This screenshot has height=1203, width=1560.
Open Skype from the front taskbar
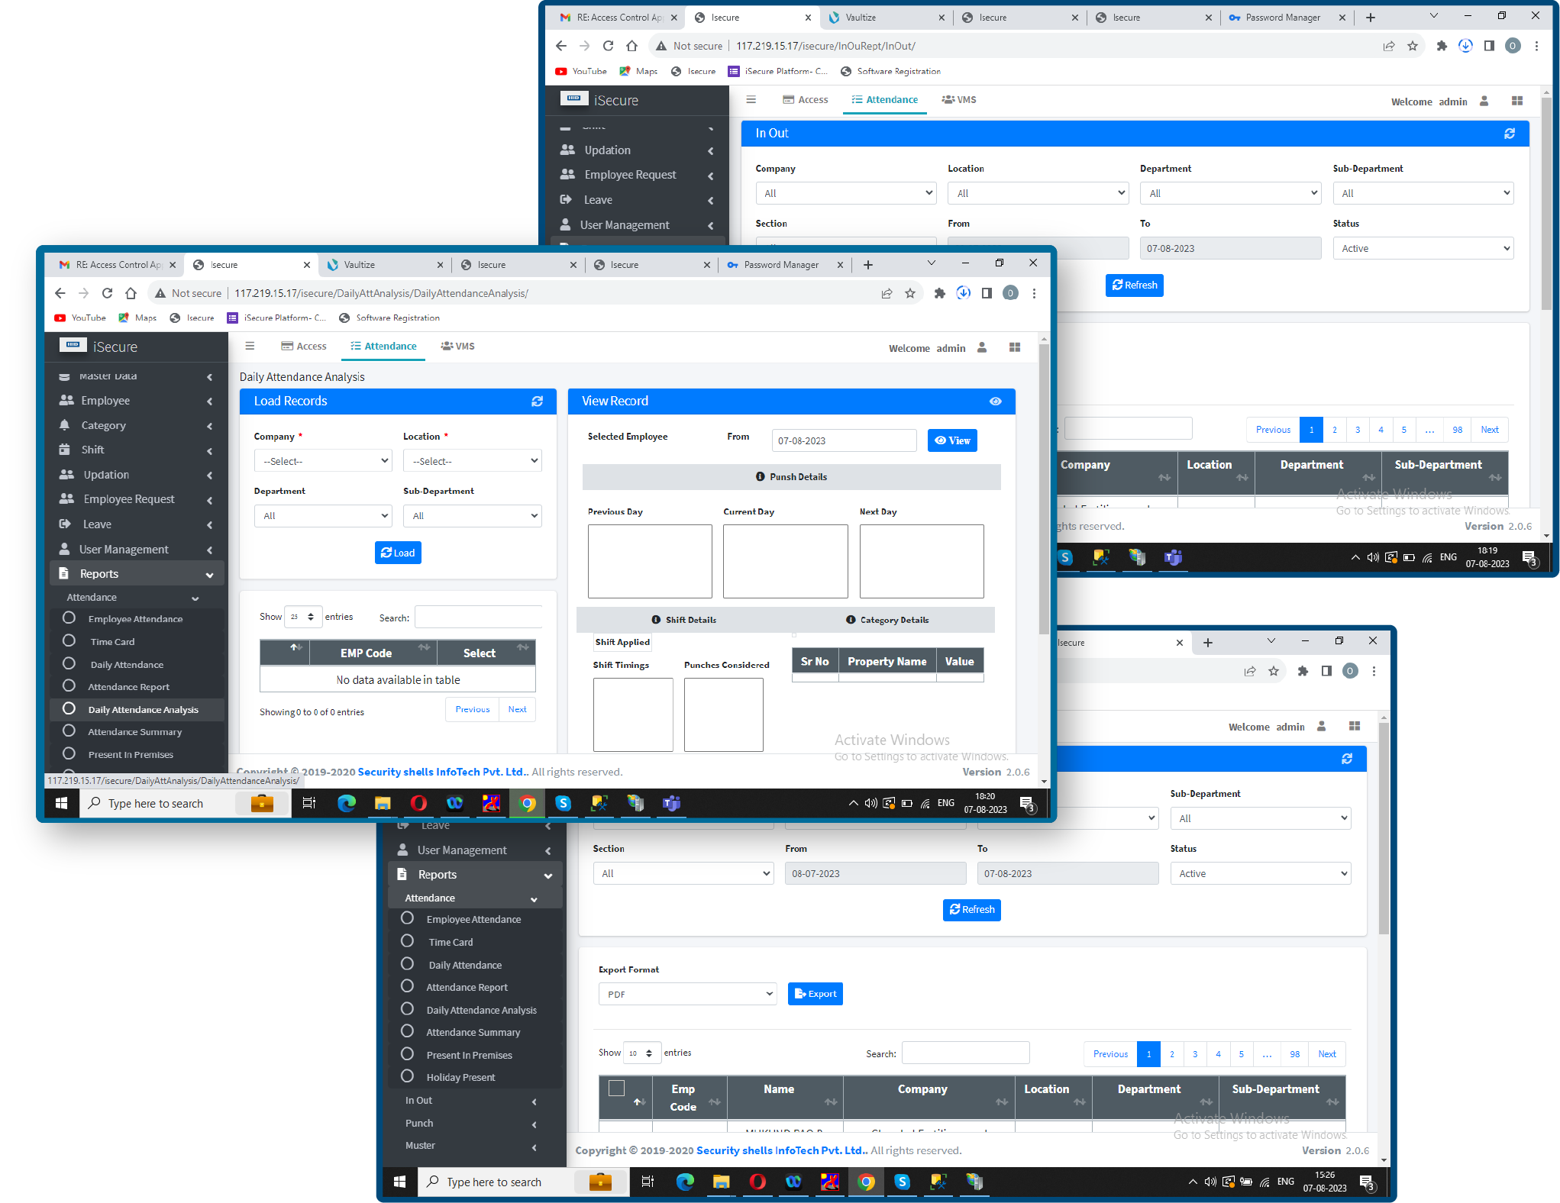564,803
